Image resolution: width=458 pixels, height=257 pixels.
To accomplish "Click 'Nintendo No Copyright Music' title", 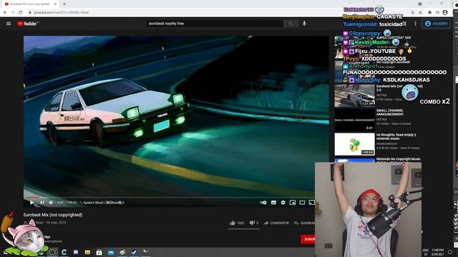I will click(399, 159).
